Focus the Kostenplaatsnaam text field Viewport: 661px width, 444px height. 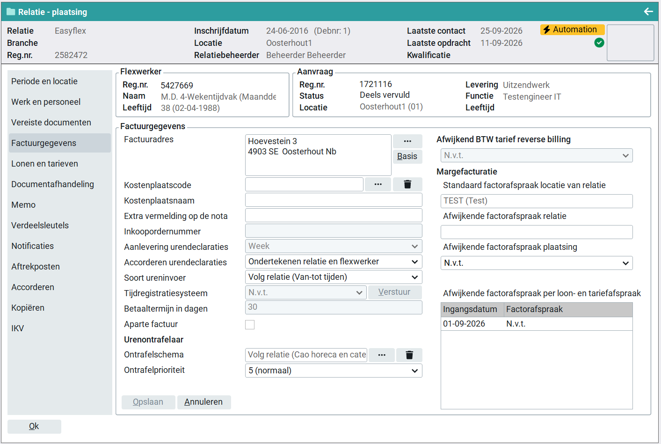pos(334,200)
